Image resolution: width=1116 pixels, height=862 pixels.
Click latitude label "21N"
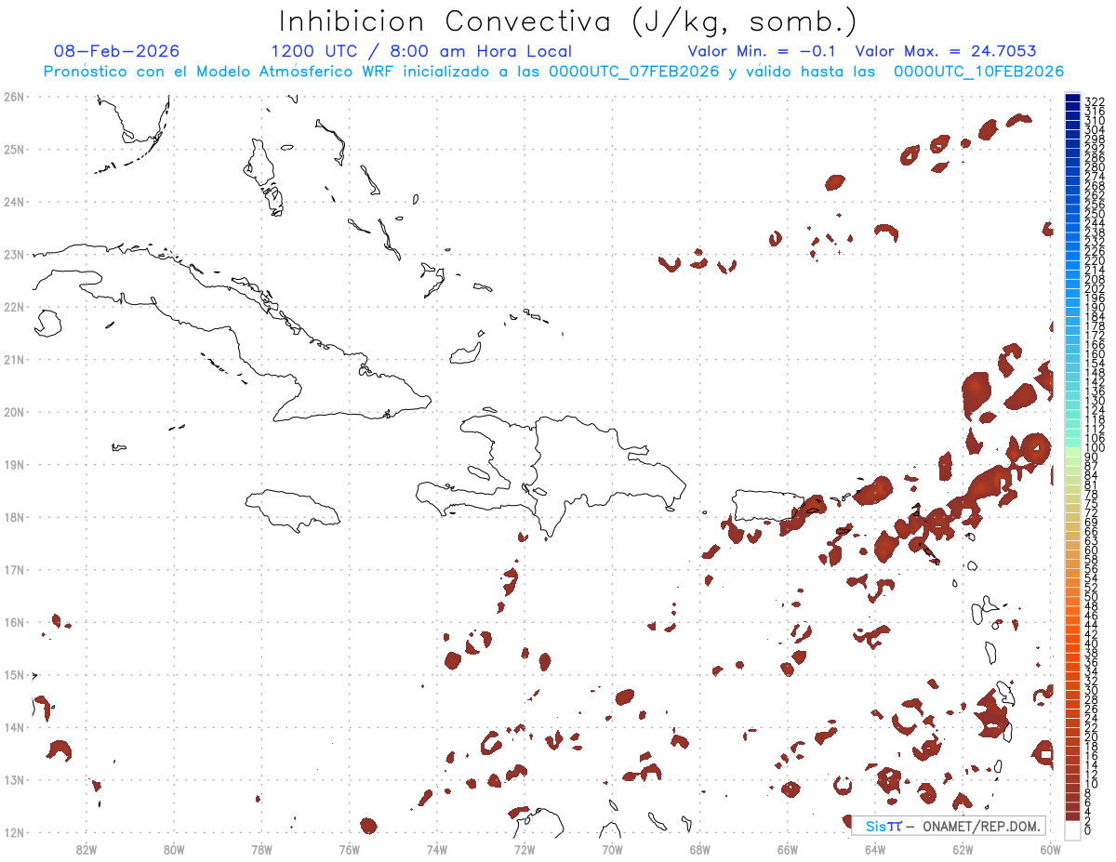tap(14, 359)
